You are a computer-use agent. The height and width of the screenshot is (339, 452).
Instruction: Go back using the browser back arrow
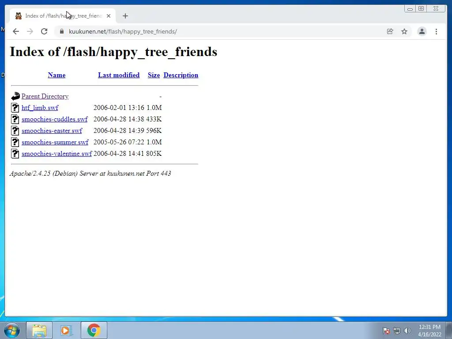pyautogui.click(x=16, y=31)
